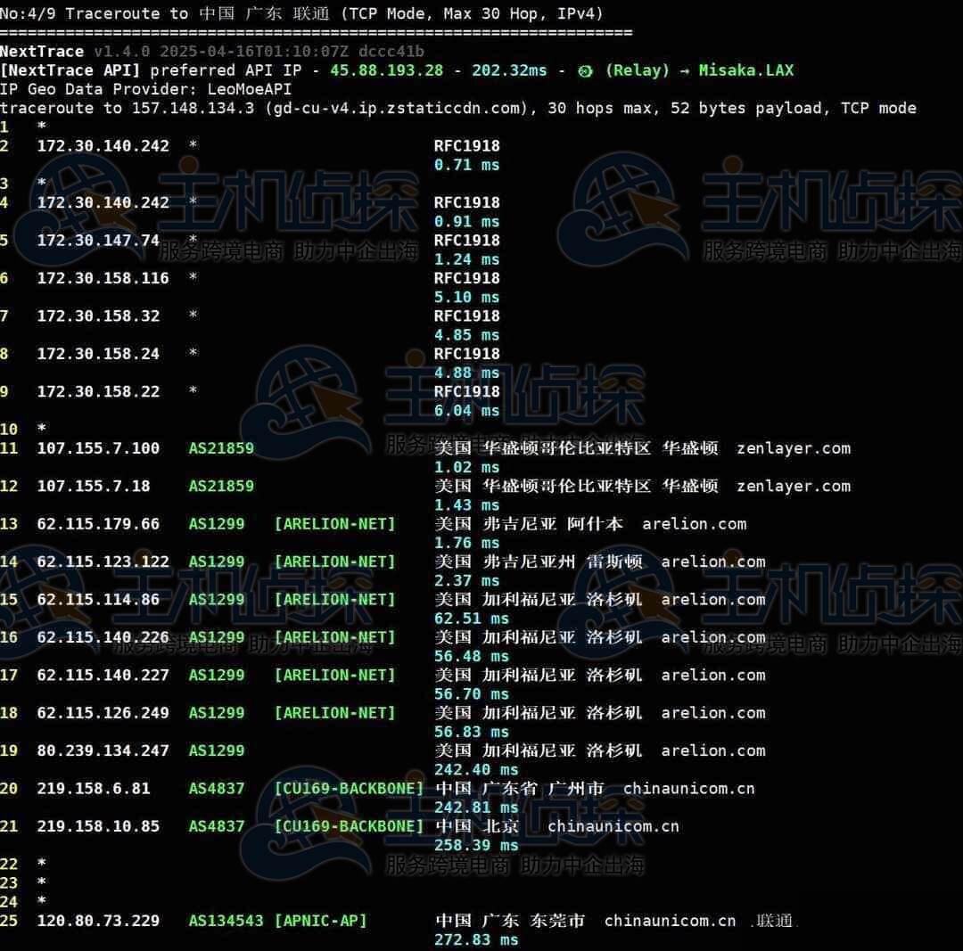Click AS4837 on hop 20

click(x=216, y=789)
